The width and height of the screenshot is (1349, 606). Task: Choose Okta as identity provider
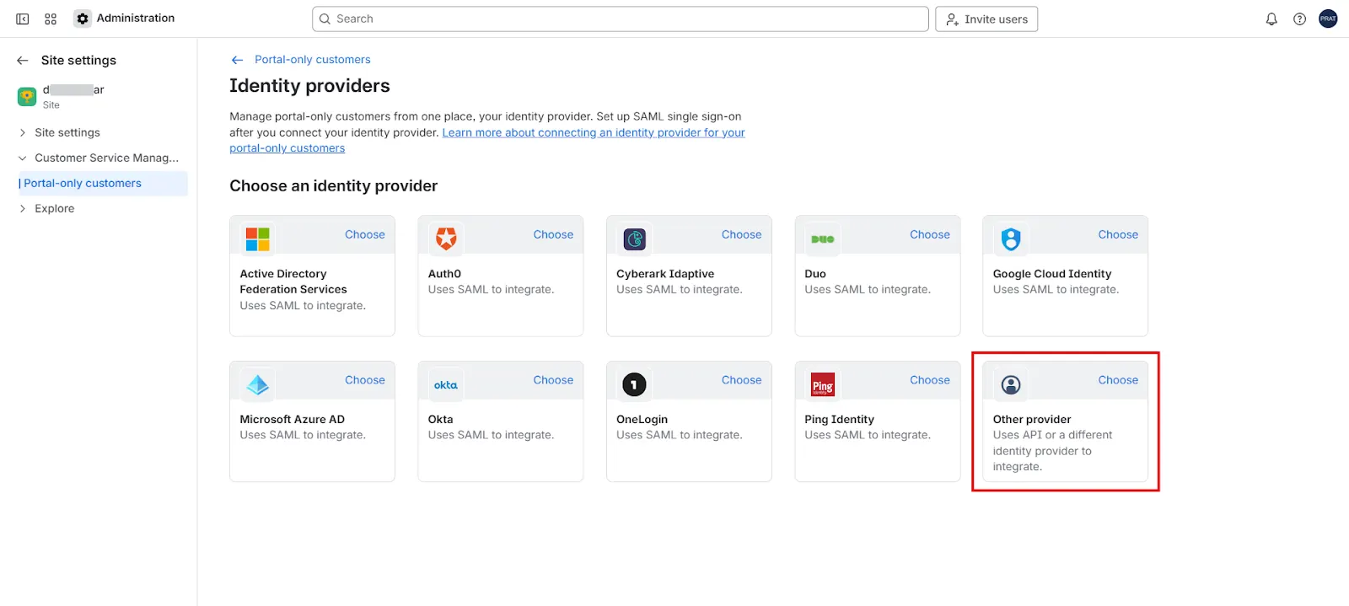point(553,381)
